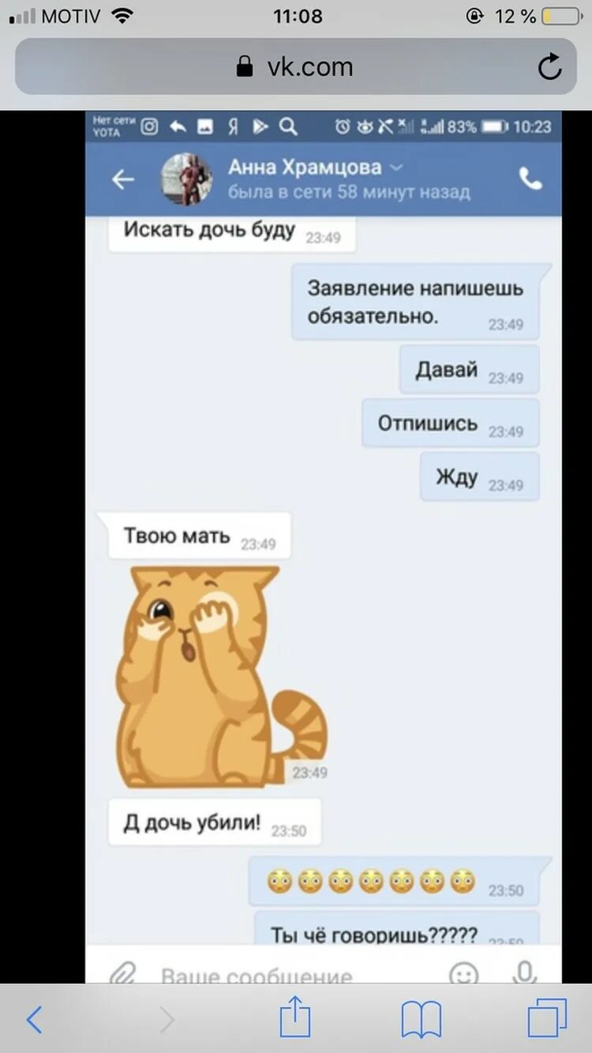This screenshot has height=1053, width=592.
Task: Call Анна Храмцова with phone icon
Action: (530, 179)
